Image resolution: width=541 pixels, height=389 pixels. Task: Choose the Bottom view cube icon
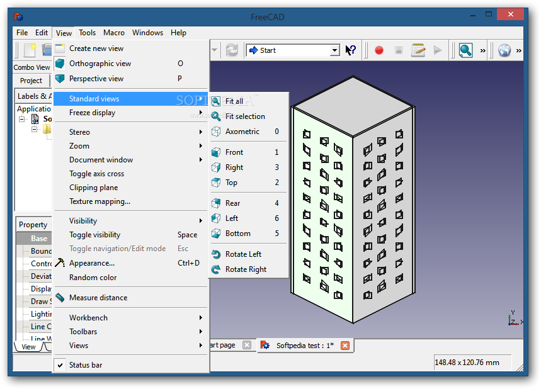tap(216, 234)
